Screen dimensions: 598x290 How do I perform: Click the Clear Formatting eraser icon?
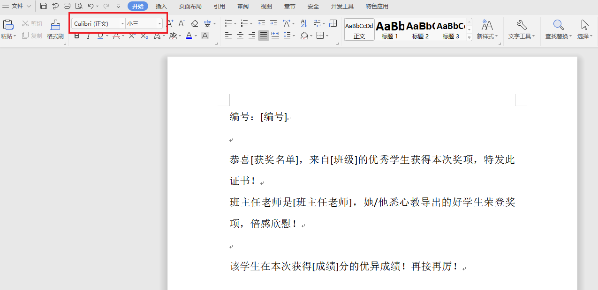195,23
